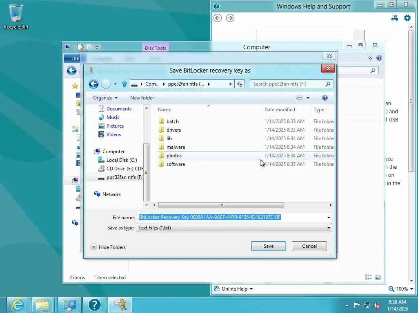Select Documents in the navigation pane
Screen dimensions: 418x313
pos(119,108)
